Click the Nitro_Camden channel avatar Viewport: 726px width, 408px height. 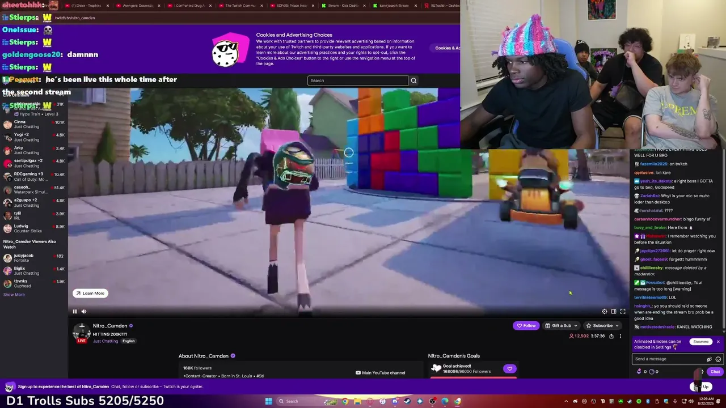pos(82,332)
